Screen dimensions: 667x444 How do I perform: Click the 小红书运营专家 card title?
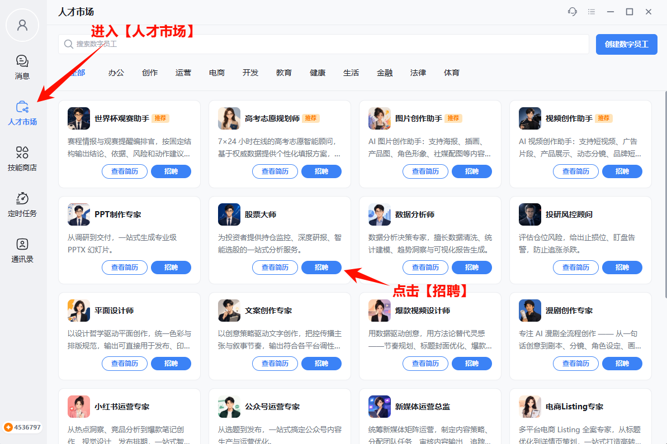coord(122,407)
